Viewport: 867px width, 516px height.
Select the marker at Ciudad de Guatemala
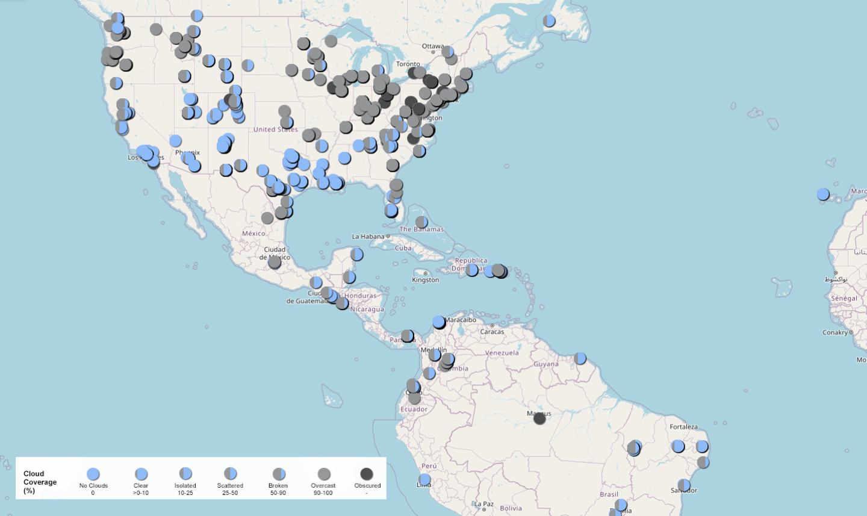click(x=326, y=293)
